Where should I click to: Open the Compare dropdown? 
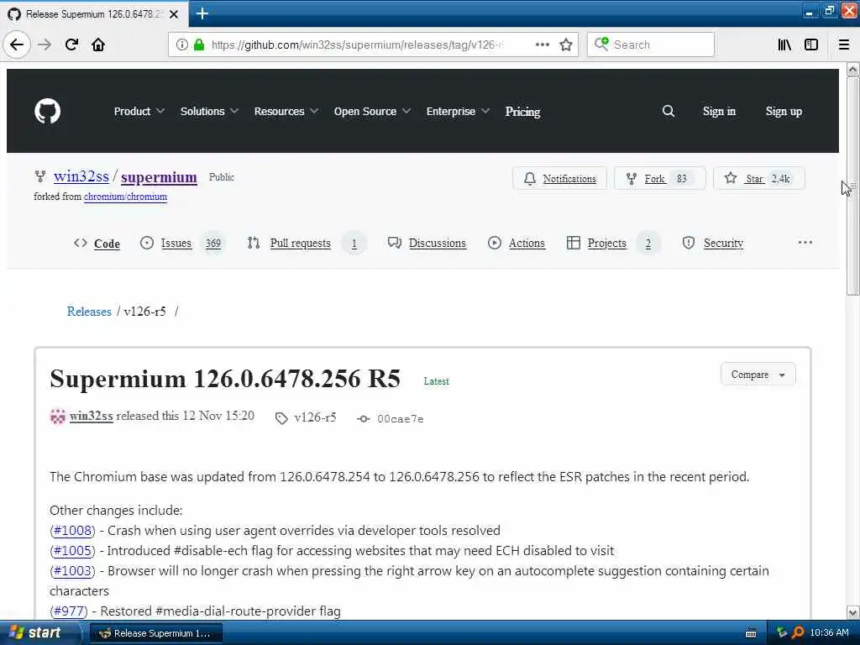point(758,375)
